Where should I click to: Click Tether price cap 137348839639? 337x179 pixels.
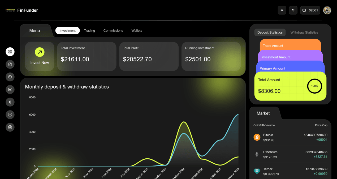point(316,169)
